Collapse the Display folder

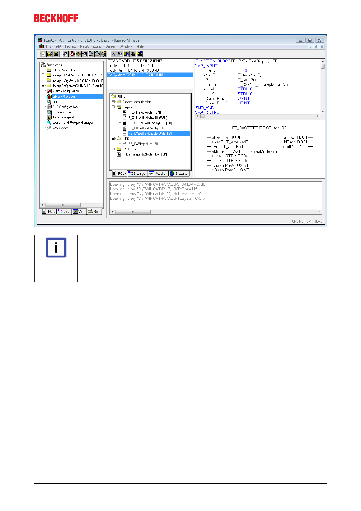[113, 107]
